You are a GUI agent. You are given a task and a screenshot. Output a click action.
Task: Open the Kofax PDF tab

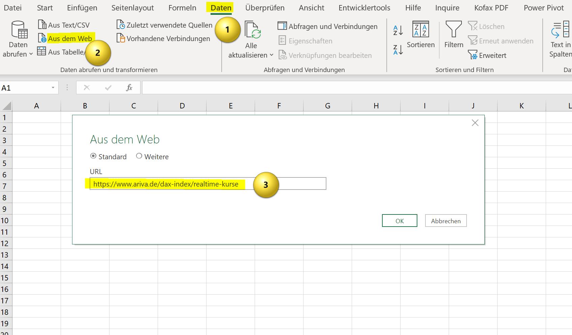pos(491,8)
